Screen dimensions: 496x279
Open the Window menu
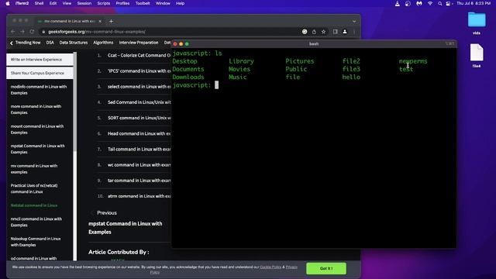click(163, 3)
